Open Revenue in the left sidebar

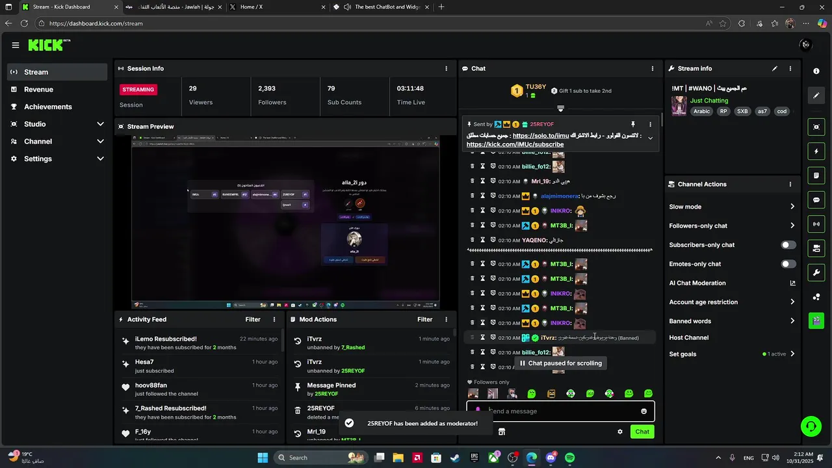57,90
